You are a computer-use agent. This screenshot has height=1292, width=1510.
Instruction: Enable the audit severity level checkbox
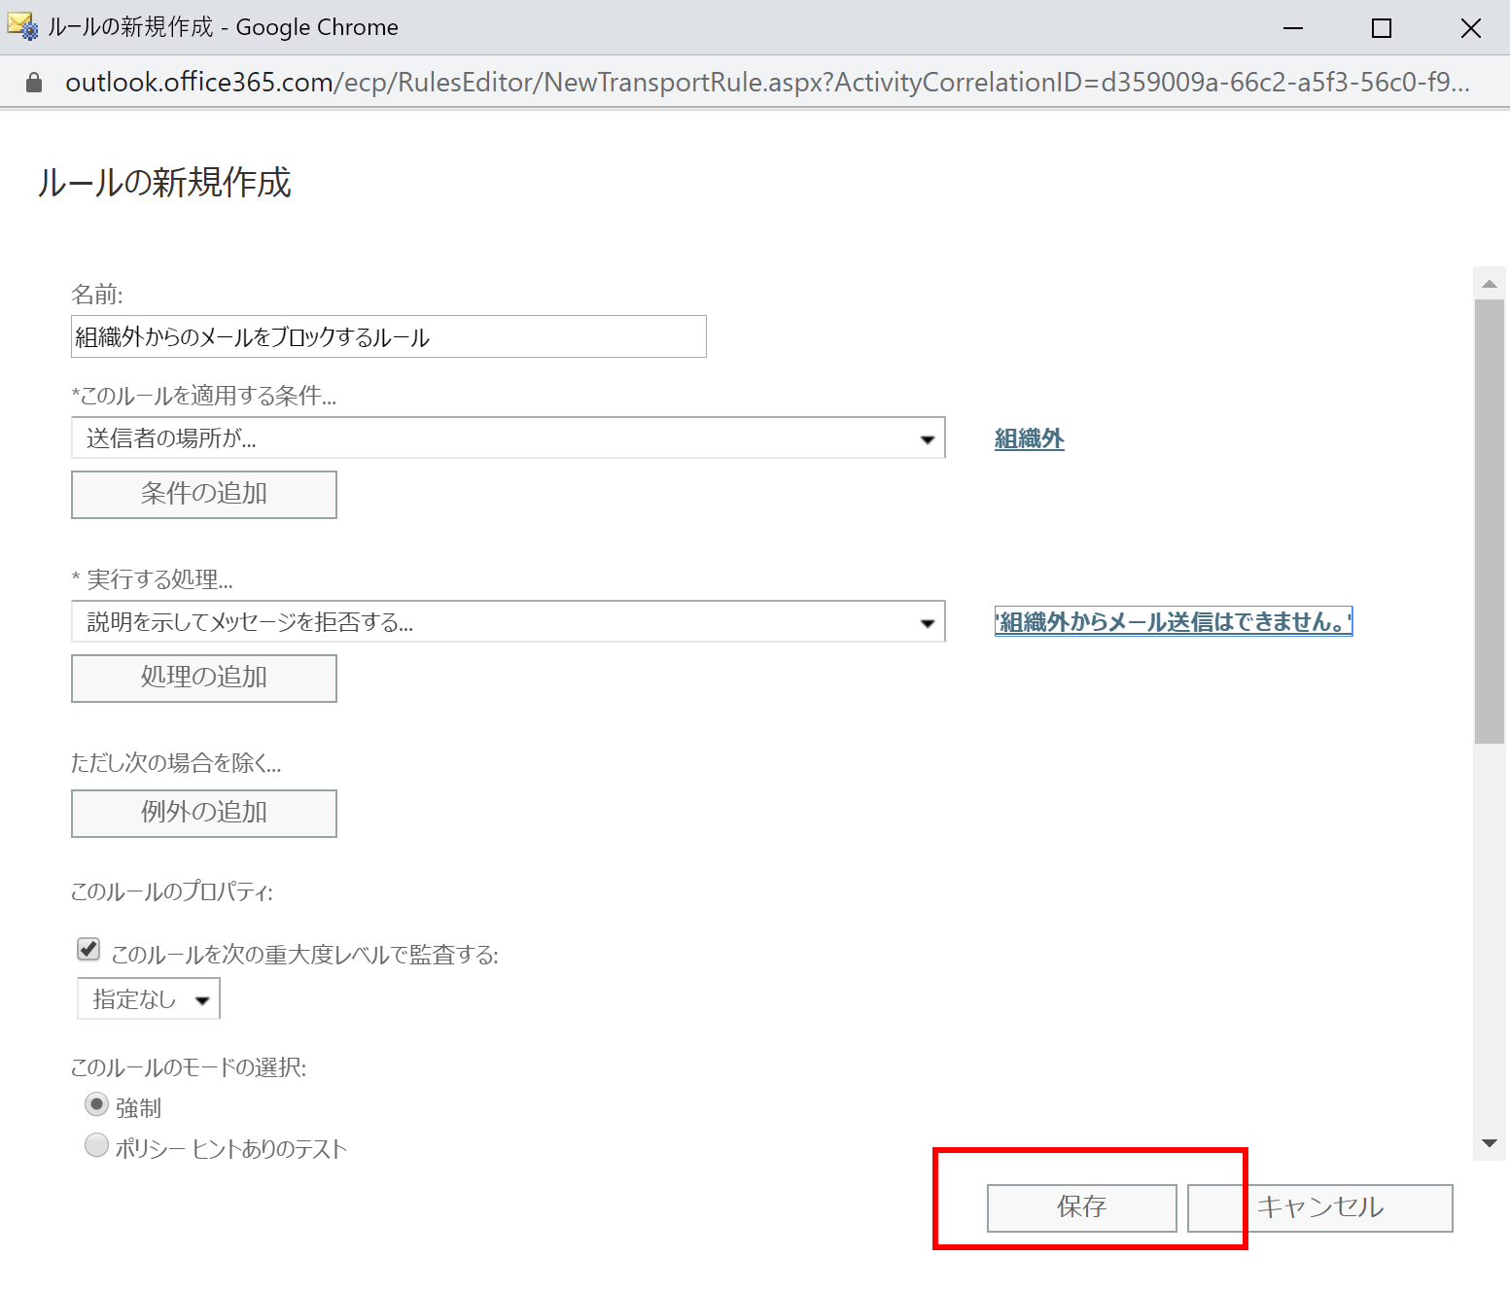click(x=88, y=949)
